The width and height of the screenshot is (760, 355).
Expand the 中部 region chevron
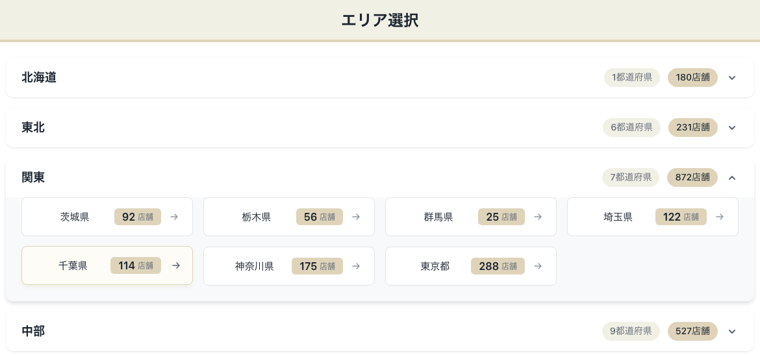pos(732,332)
